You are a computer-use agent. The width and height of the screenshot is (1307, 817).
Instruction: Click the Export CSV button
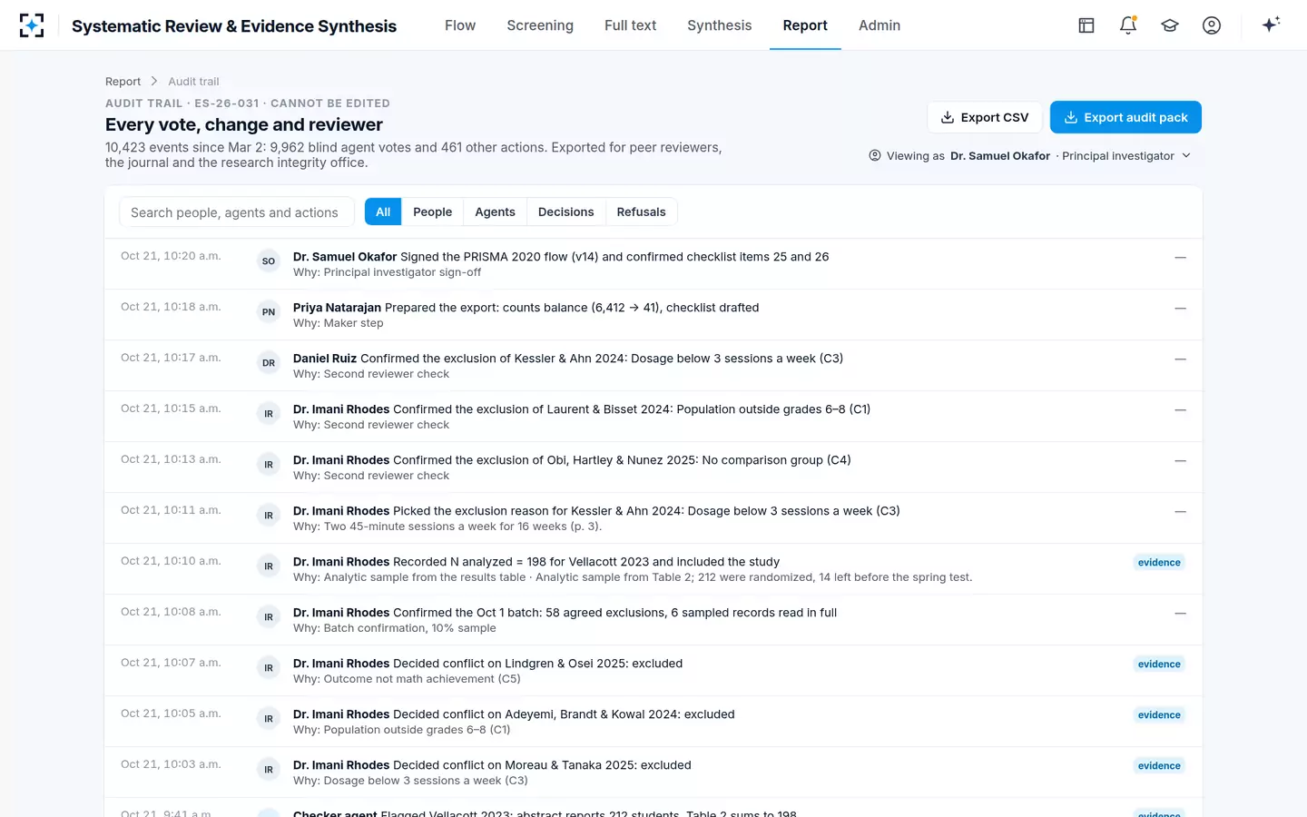985,117
